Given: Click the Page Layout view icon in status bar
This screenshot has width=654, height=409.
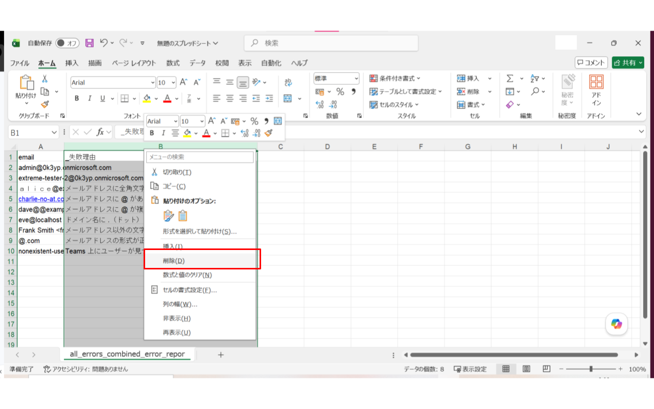Looking at the screenshot, I should point(526,369).
